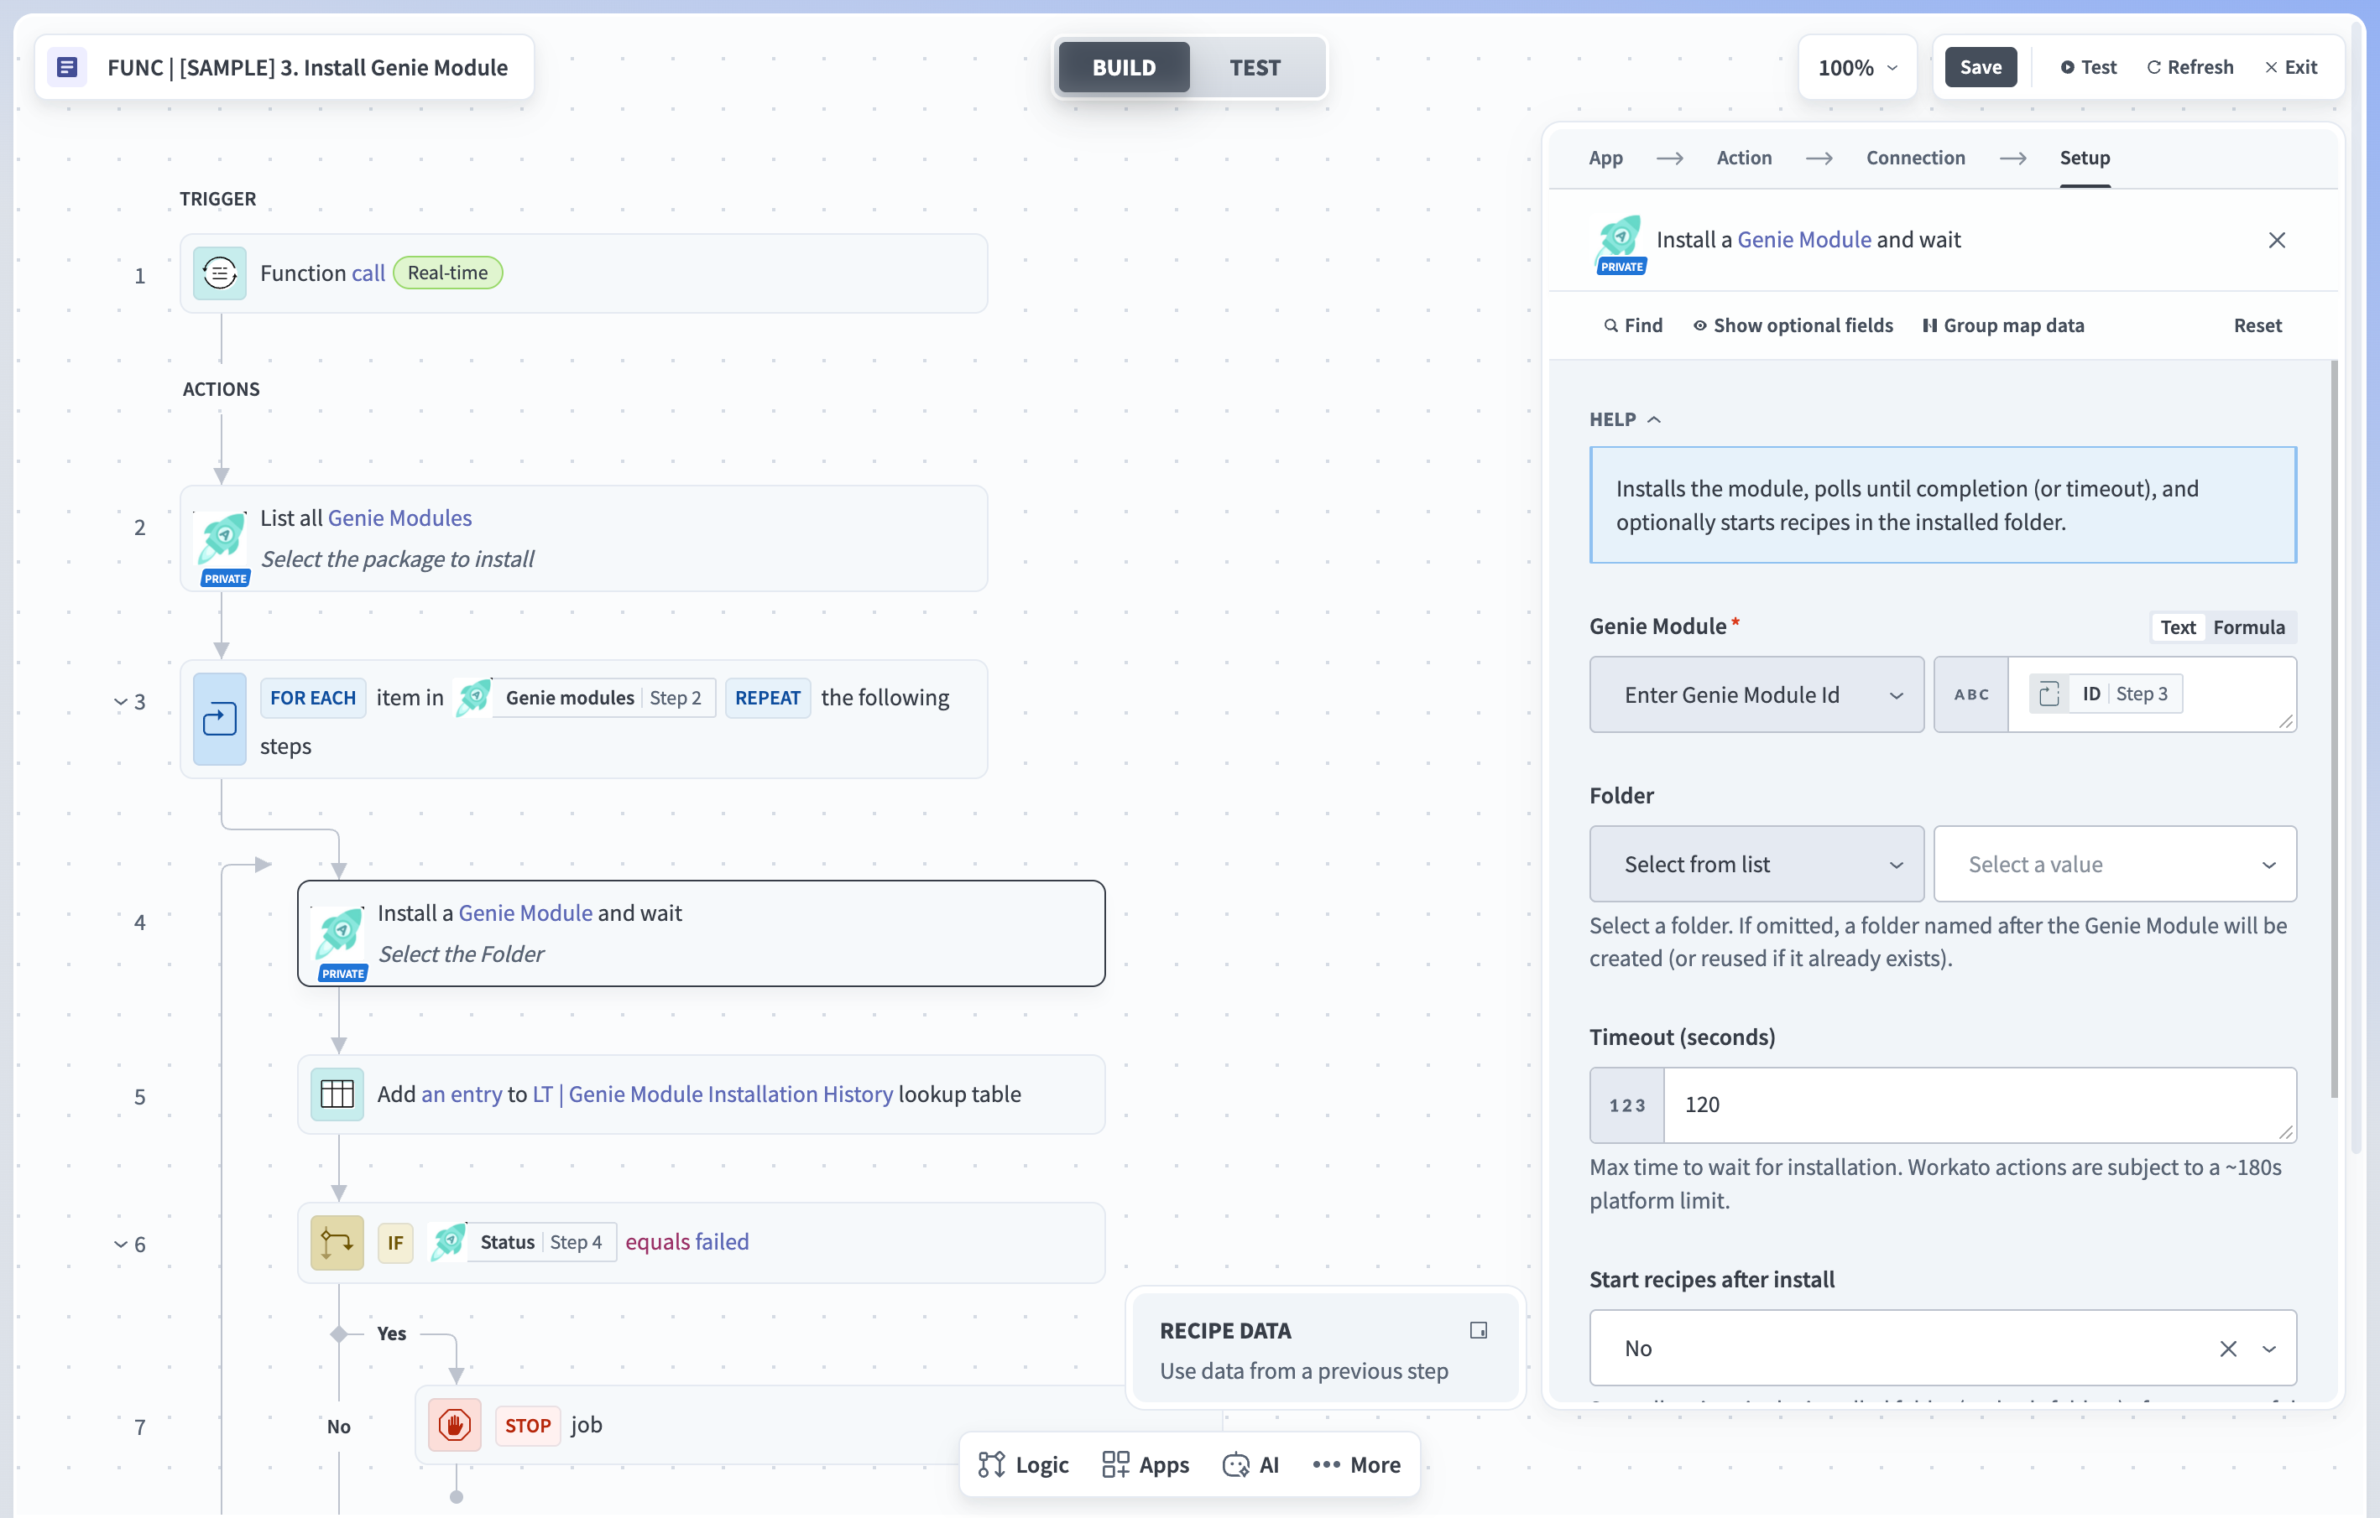Screen dimensions: 2380x1518
Task: Show optional fields in setup
Action: point(1792,325)
